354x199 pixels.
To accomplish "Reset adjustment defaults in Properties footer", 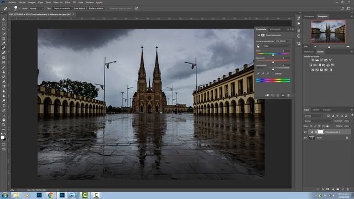I will pos(278,96).
